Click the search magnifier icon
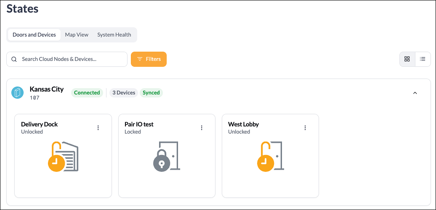The height and width of the screenshot is (210, 436). [x=14, y=59]
